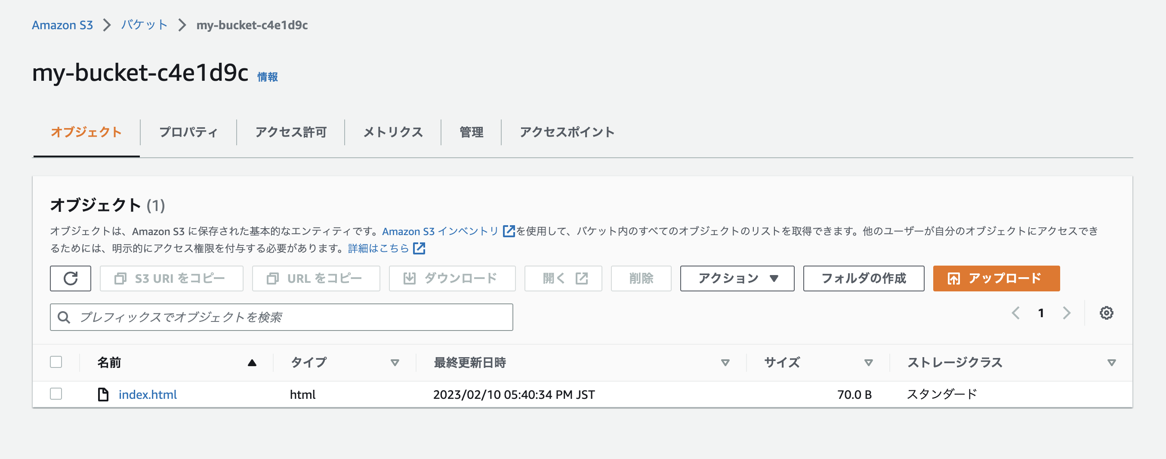Open the Amazon S3 インベントリ link

tap(441, 231)
